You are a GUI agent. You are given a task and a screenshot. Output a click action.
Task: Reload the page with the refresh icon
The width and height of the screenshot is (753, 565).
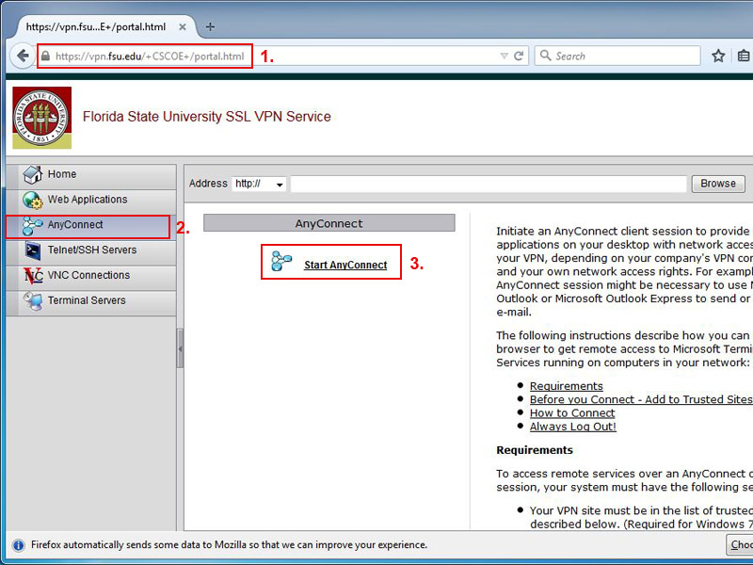(x=519, y=56)
